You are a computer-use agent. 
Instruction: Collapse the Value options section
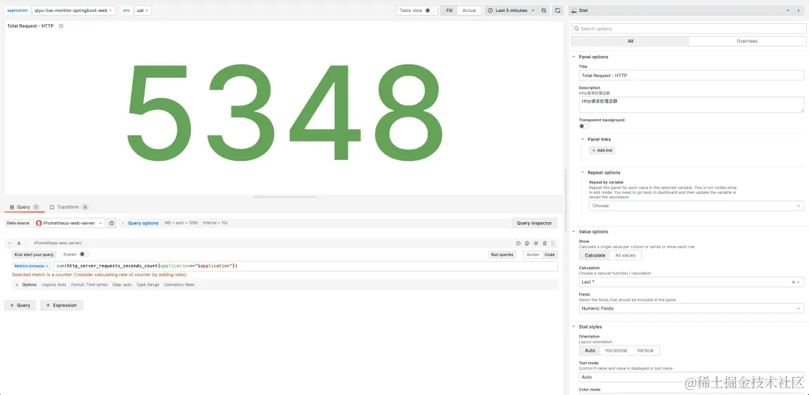pyautogui.click(x=574, y=232)
